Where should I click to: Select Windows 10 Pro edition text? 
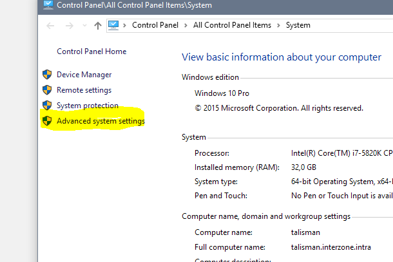point(222,93)
